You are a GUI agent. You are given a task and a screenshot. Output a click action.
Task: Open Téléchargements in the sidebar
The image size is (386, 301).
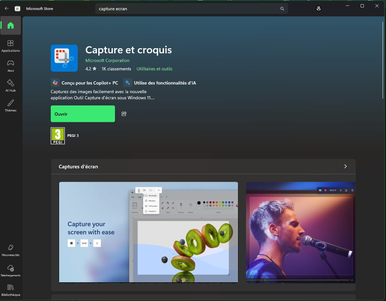pyautogui.click(x=11, y=270)
